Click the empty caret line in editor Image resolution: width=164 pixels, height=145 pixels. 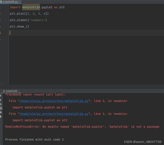[x=86, y=33]
